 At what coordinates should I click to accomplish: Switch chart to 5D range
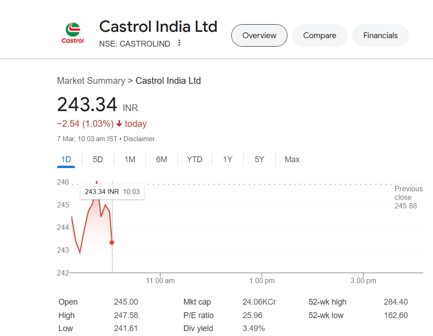[98, 159]
